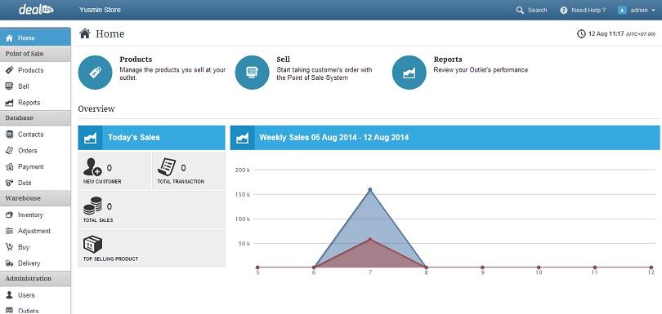The width and height of the screenshot is (662, 314).
Task: Click the Reports heading link
Action: [x=448, y=60]
